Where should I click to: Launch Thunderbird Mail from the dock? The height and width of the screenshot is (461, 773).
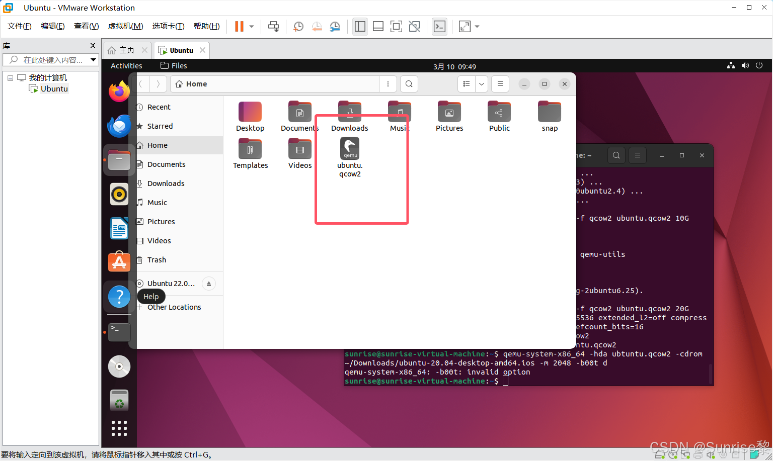(x=119, y=126)
